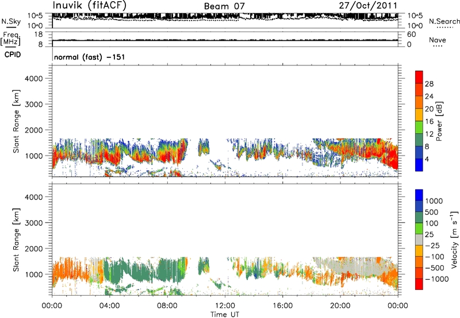Click the '08:00' time axis label
Viewport: 460px width, 318px height.
167,306
